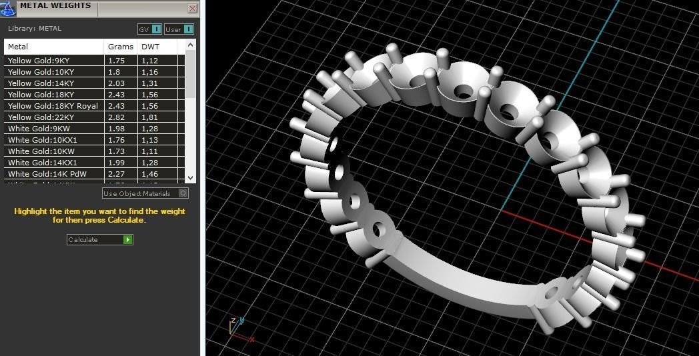Click the Library: METAL label
Viewport: 699px width, 356px height.
click(x=35, y=29)
